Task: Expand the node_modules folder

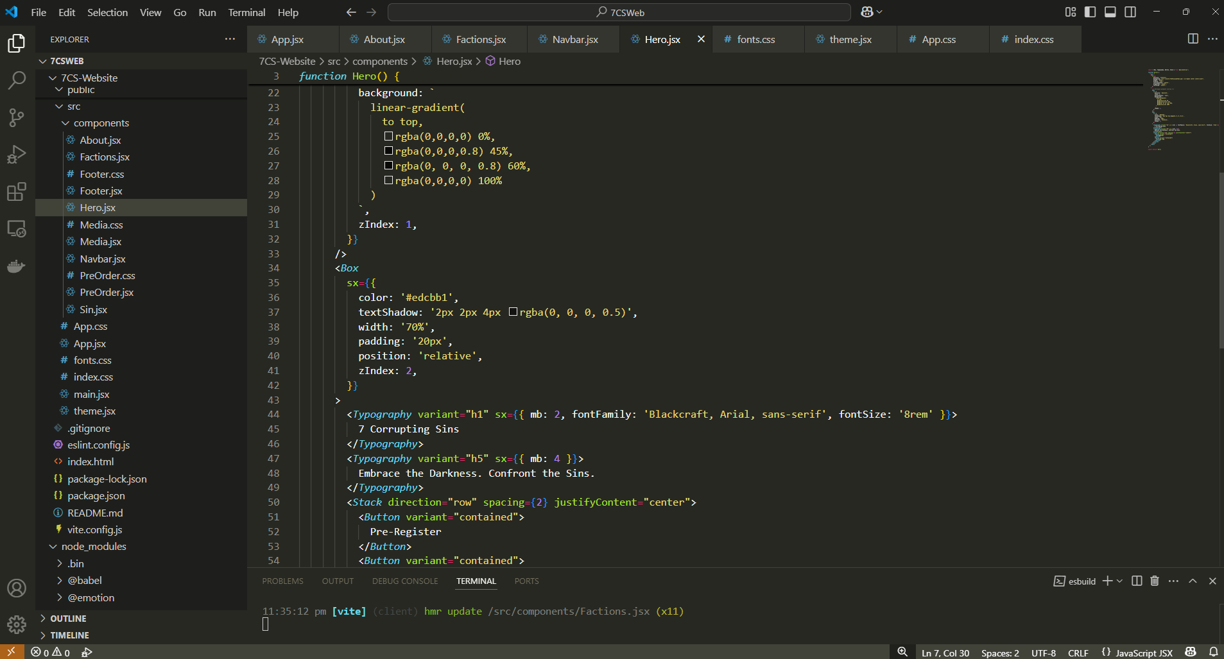Action: [94, 546]
